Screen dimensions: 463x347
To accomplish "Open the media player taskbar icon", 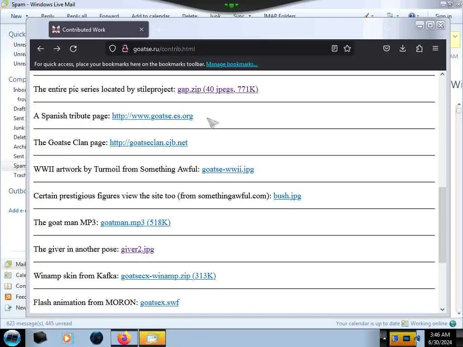I will click(x=67, y=338).
